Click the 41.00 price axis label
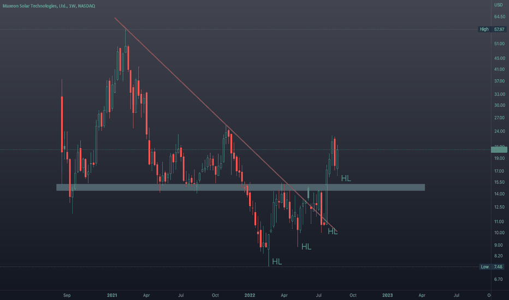This screenshot has width=509, height=300. [500, 69]
